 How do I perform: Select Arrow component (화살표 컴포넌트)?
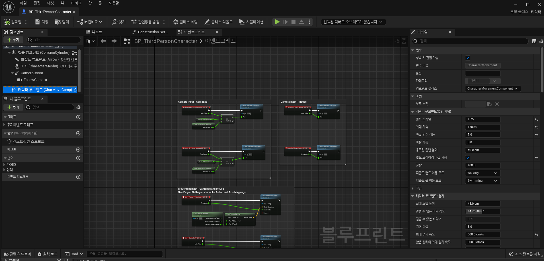coord(40,59)
